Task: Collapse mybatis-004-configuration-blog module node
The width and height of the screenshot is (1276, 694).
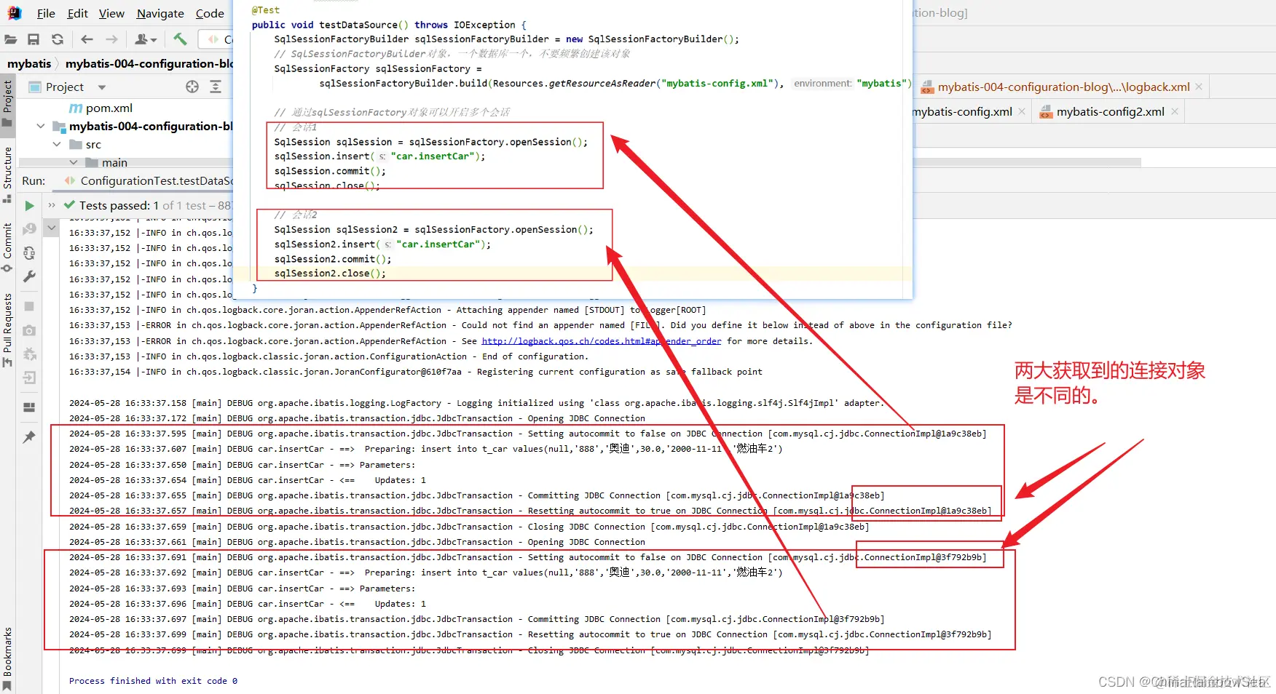Action: [x=41, y=126]
